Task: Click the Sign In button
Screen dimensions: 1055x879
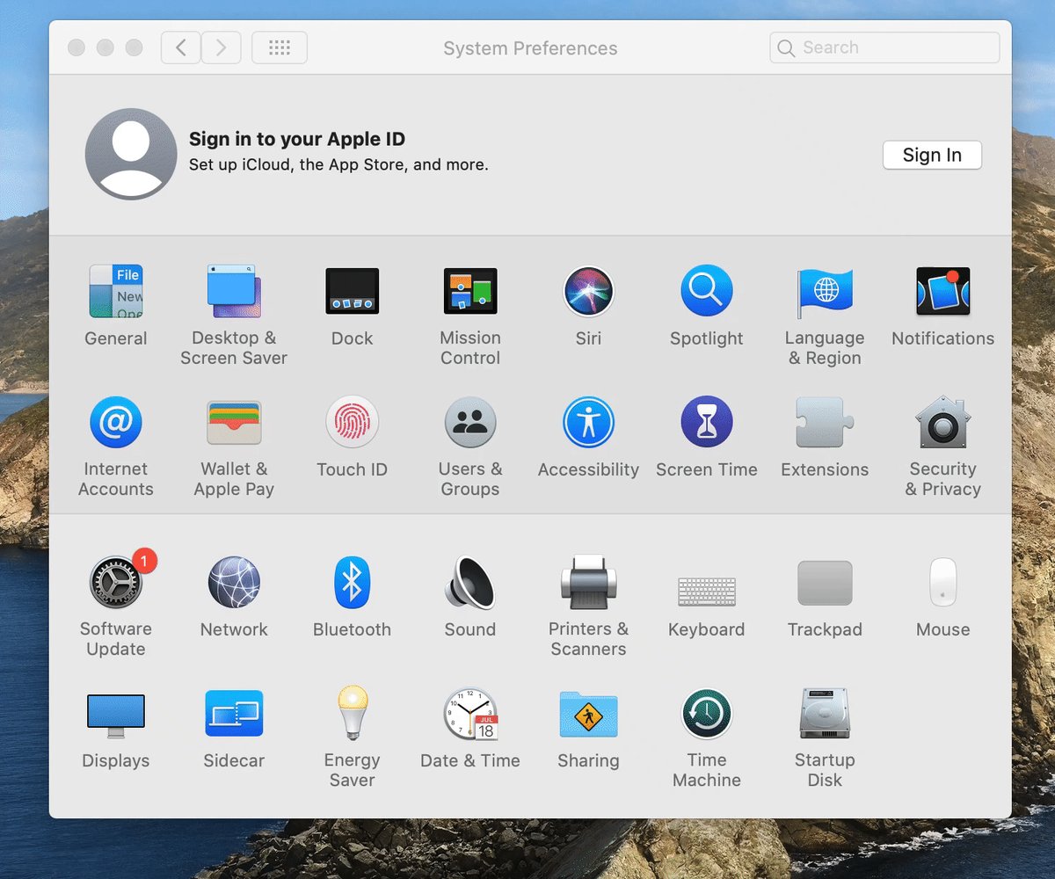Action: [932, 155]
